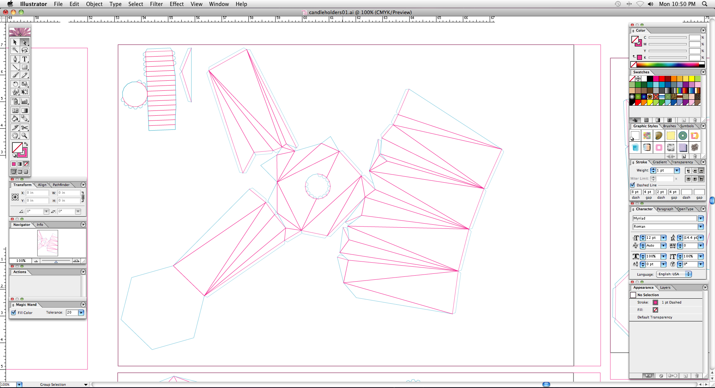Switch to Standard Screen mode
This screenshot has width=715, height=388.
pos(14,172)
